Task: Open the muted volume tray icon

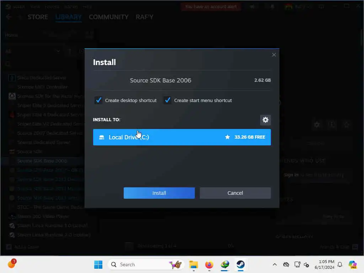Action: 306,264
